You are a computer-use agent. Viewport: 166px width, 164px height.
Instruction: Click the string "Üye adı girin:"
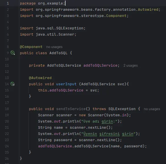pos(99,121)
